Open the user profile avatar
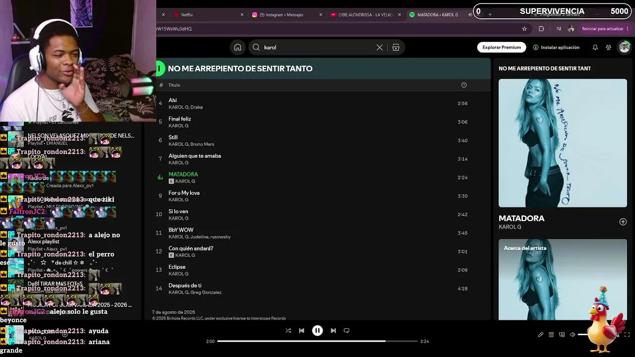Viewport: 635px width, 357px height. point(624,47)
